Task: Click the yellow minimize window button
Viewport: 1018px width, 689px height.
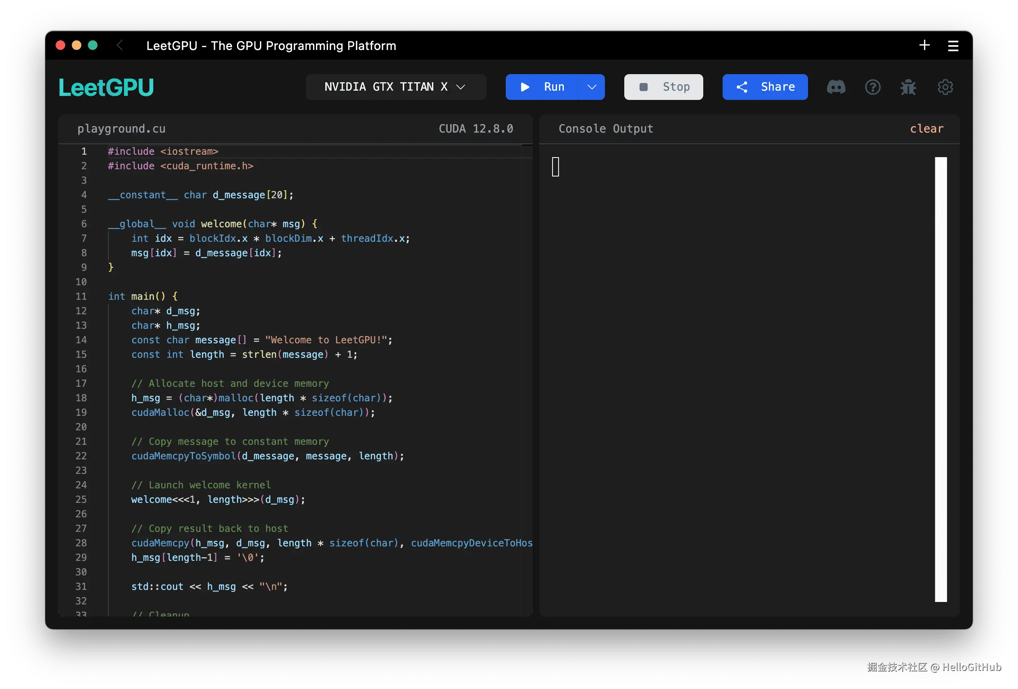Action: coord(77,45)
